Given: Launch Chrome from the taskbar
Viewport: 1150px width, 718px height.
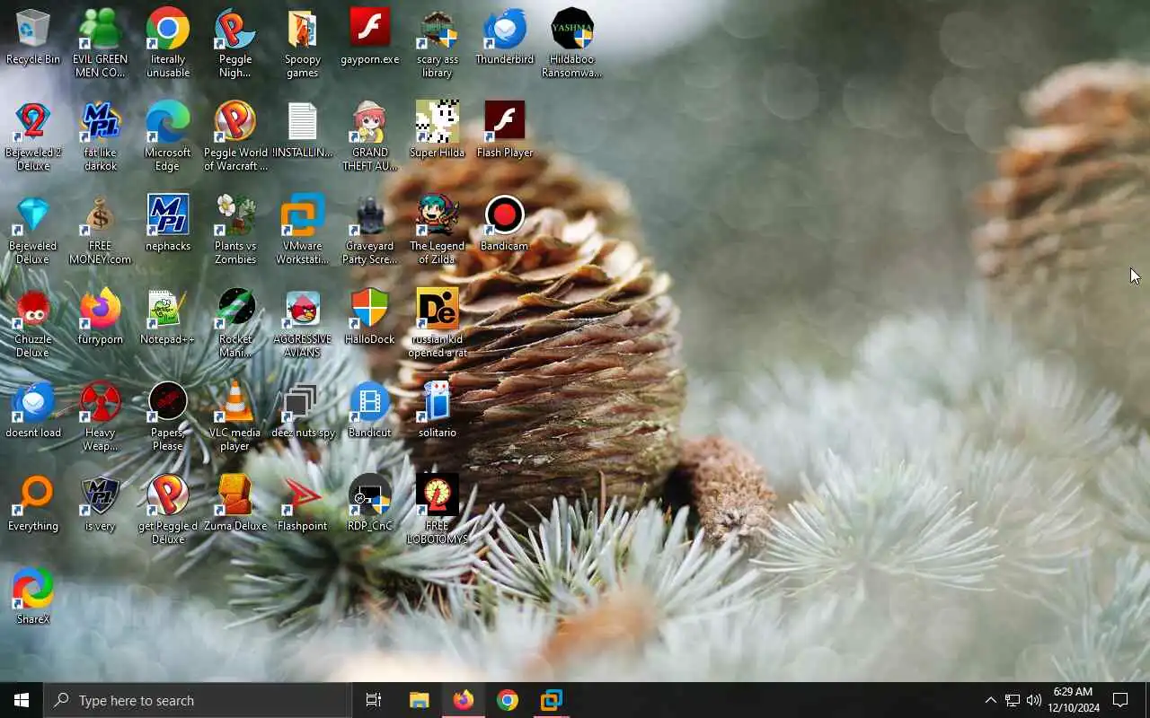Looking at the screenshot, I should [x=507, y=700].
